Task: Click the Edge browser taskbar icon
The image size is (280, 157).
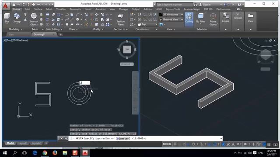Action: (35, 153)
